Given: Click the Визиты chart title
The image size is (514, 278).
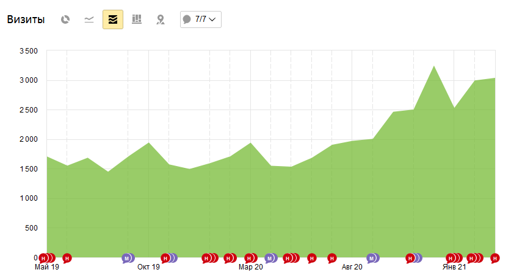Looking at the screenshot, I should pyautogui.click(x=26, y=19).
